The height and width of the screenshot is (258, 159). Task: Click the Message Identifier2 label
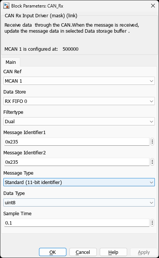(x=24, y=153)
